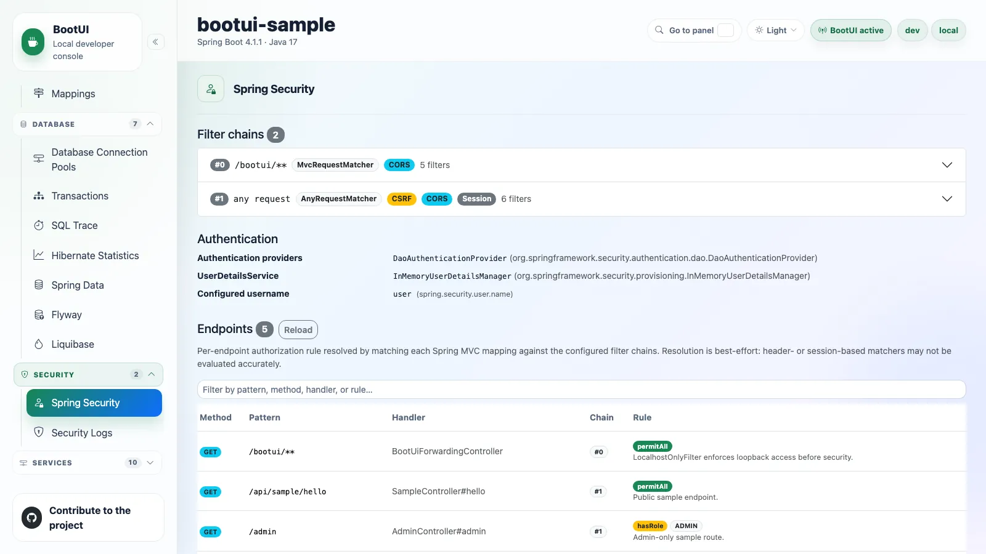Click the search magnifier icon in Go to panel
Viewport: 986px width, 554px height.
pos(659,30)
